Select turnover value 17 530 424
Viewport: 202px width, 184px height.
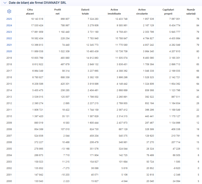coord(37,25)
